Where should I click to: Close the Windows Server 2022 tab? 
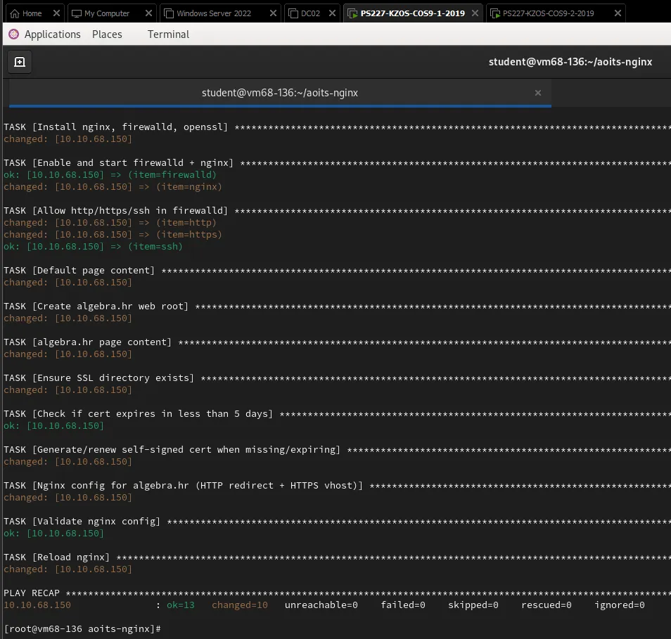pos(272,13)
